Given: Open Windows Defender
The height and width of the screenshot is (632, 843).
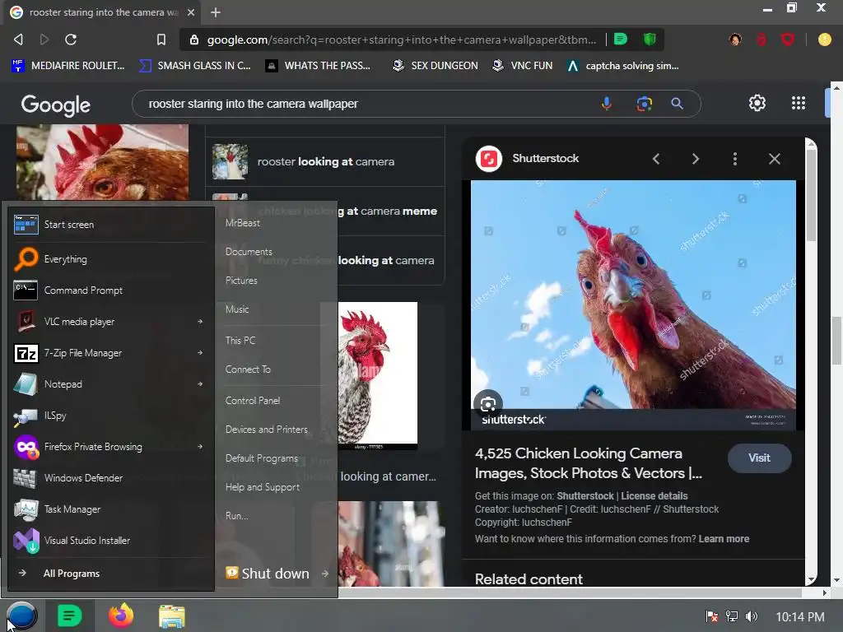Looking at the screenshot, I should click(x=110, y=478).
